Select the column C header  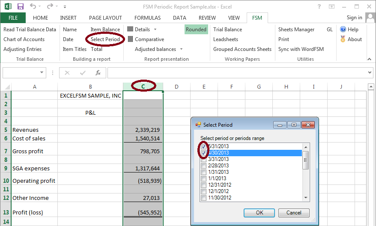point(143,86)
